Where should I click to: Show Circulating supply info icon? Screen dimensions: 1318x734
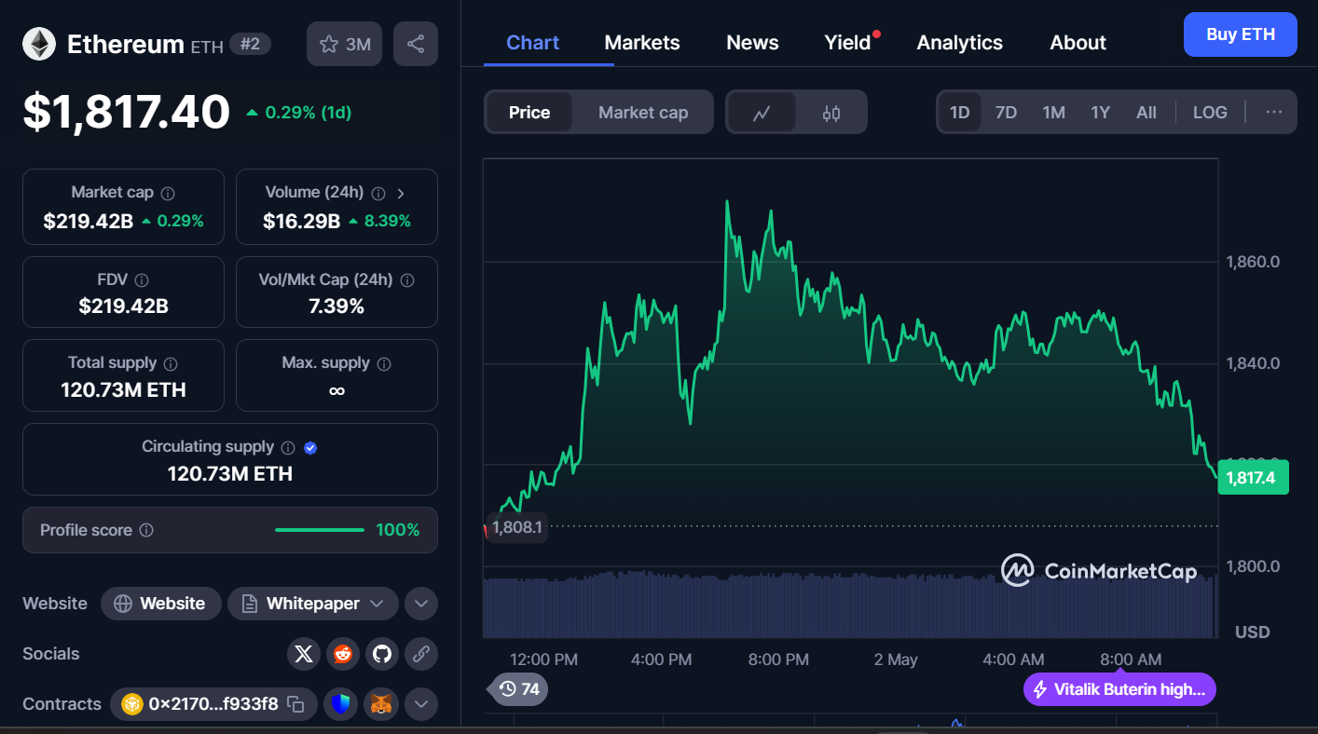point(288,447)
